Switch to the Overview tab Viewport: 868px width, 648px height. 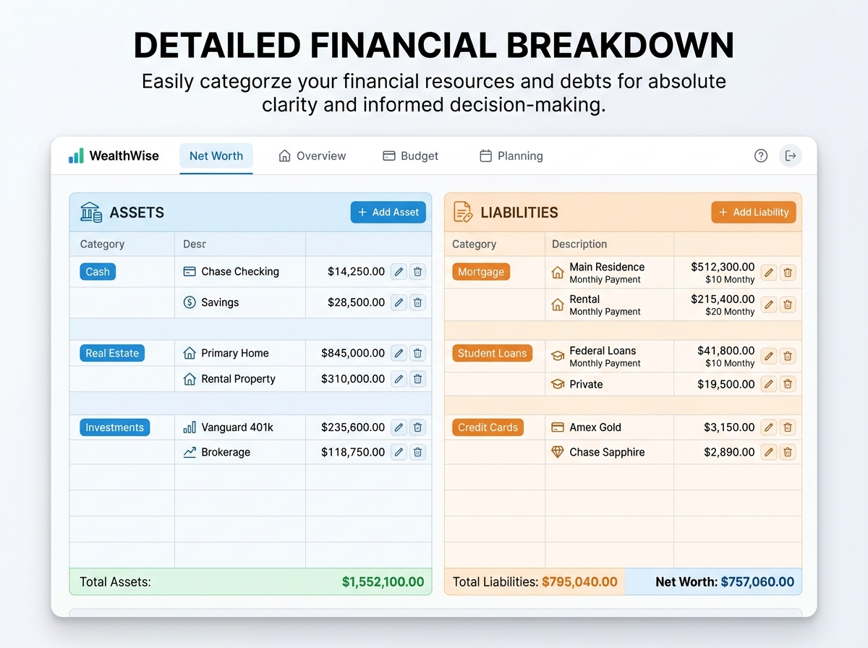(312, 155)
